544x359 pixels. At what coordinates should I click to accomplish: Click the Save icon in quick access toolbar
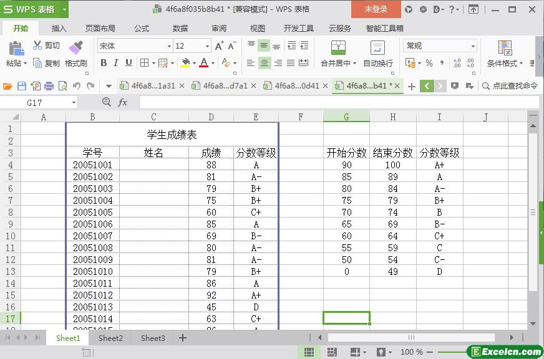point(22,86)
